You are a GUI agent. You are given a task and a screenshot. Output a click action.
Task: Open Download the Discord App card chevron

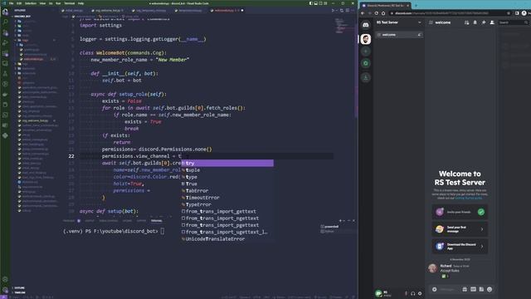tap(482, 247)
